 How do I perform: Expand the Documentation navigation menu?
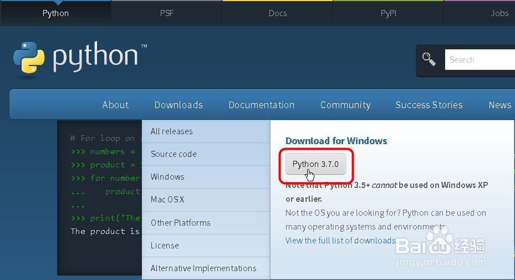(x=262, y=105)
